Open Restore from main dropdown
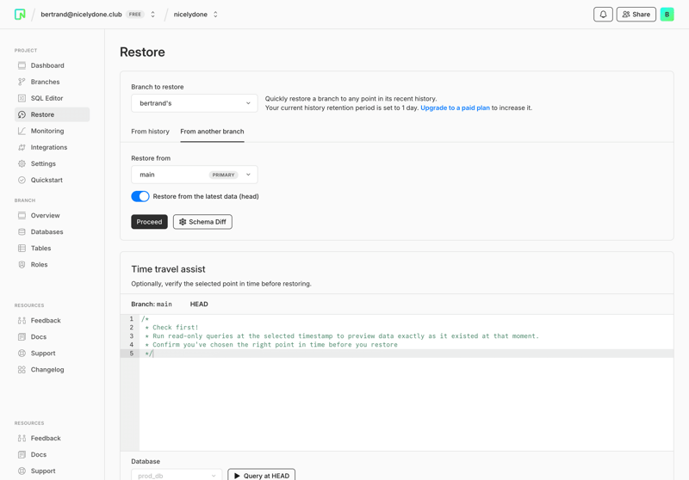Screen dimensions: 689x480 (x=195, y=175)
